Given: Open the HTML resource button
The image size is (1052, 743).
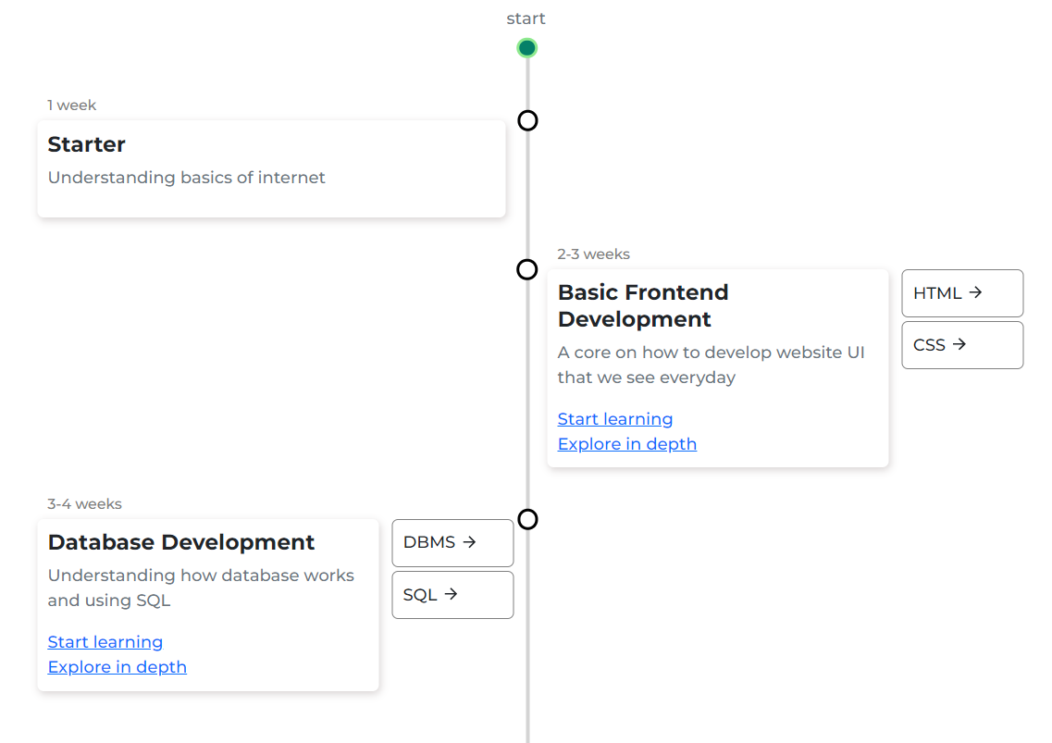Looking at the screenshot, I should click(x=962, y=292).
